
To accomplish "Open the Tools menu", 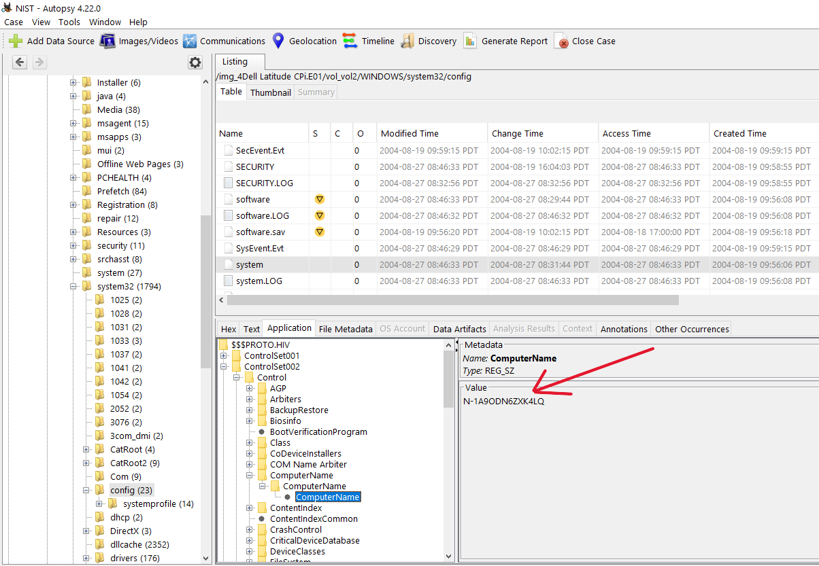I will [x=69, y=22].
